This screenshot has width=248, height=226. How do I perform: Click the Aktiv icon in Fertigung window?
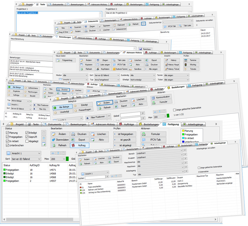tap(93, 140)
